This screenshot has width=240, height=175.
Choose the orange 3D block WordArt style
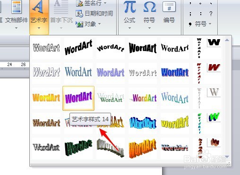pyautogui.click(x=143, y=148)
